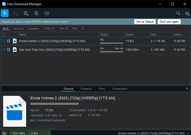Check the See How They Run checkbox
This screenshot has height=135, width=191.
(x=4, y=50)
